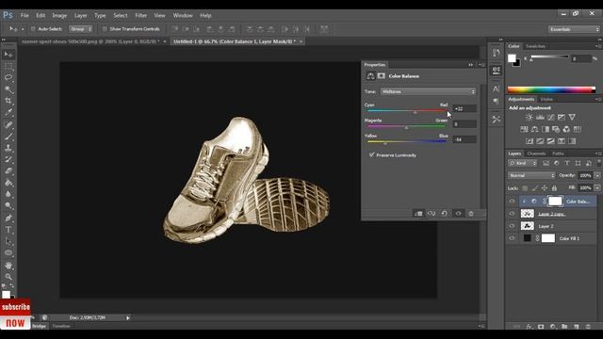Viewport: 603px width, 339px height.
Task: Switch to the sport-shoes document tab
Action: 90,41
